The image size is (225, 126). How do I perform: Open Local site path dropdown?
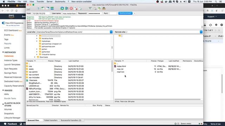coord(111,32)
